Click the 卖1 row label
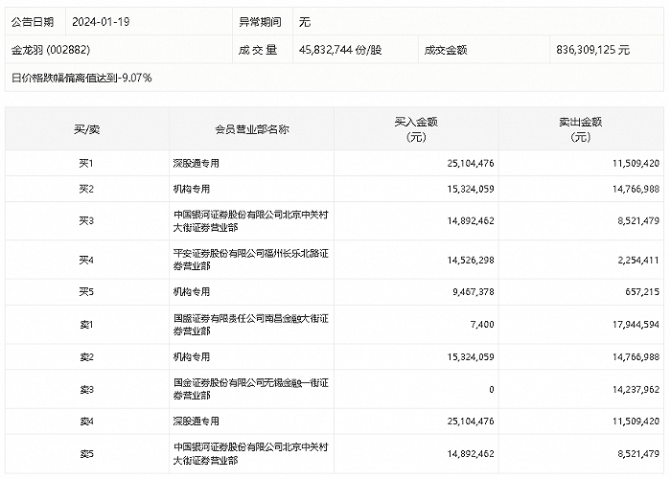The image size is (671, 479). [x=86, y=325]
